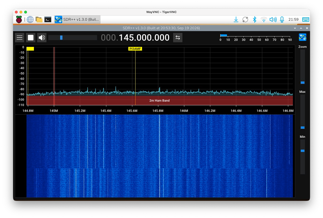Click the 145.6M frequency axis label

coord(132,111)
